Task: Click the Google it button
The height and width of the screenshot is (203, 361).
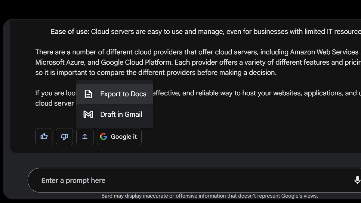Action: click(119, 137)
